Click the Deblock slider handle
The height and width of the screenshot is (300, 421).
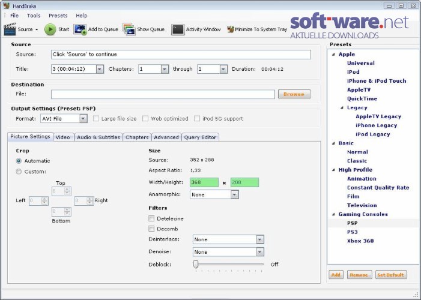point(196,264)
